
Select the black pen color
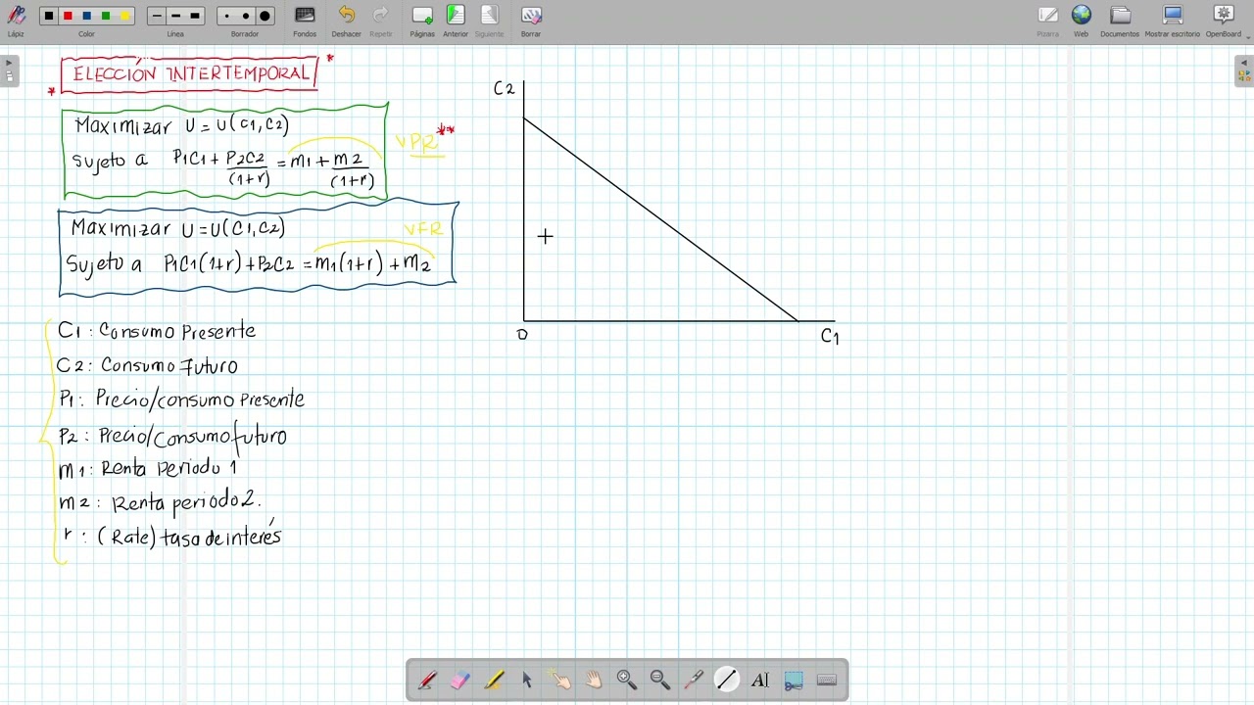(49, 16)
